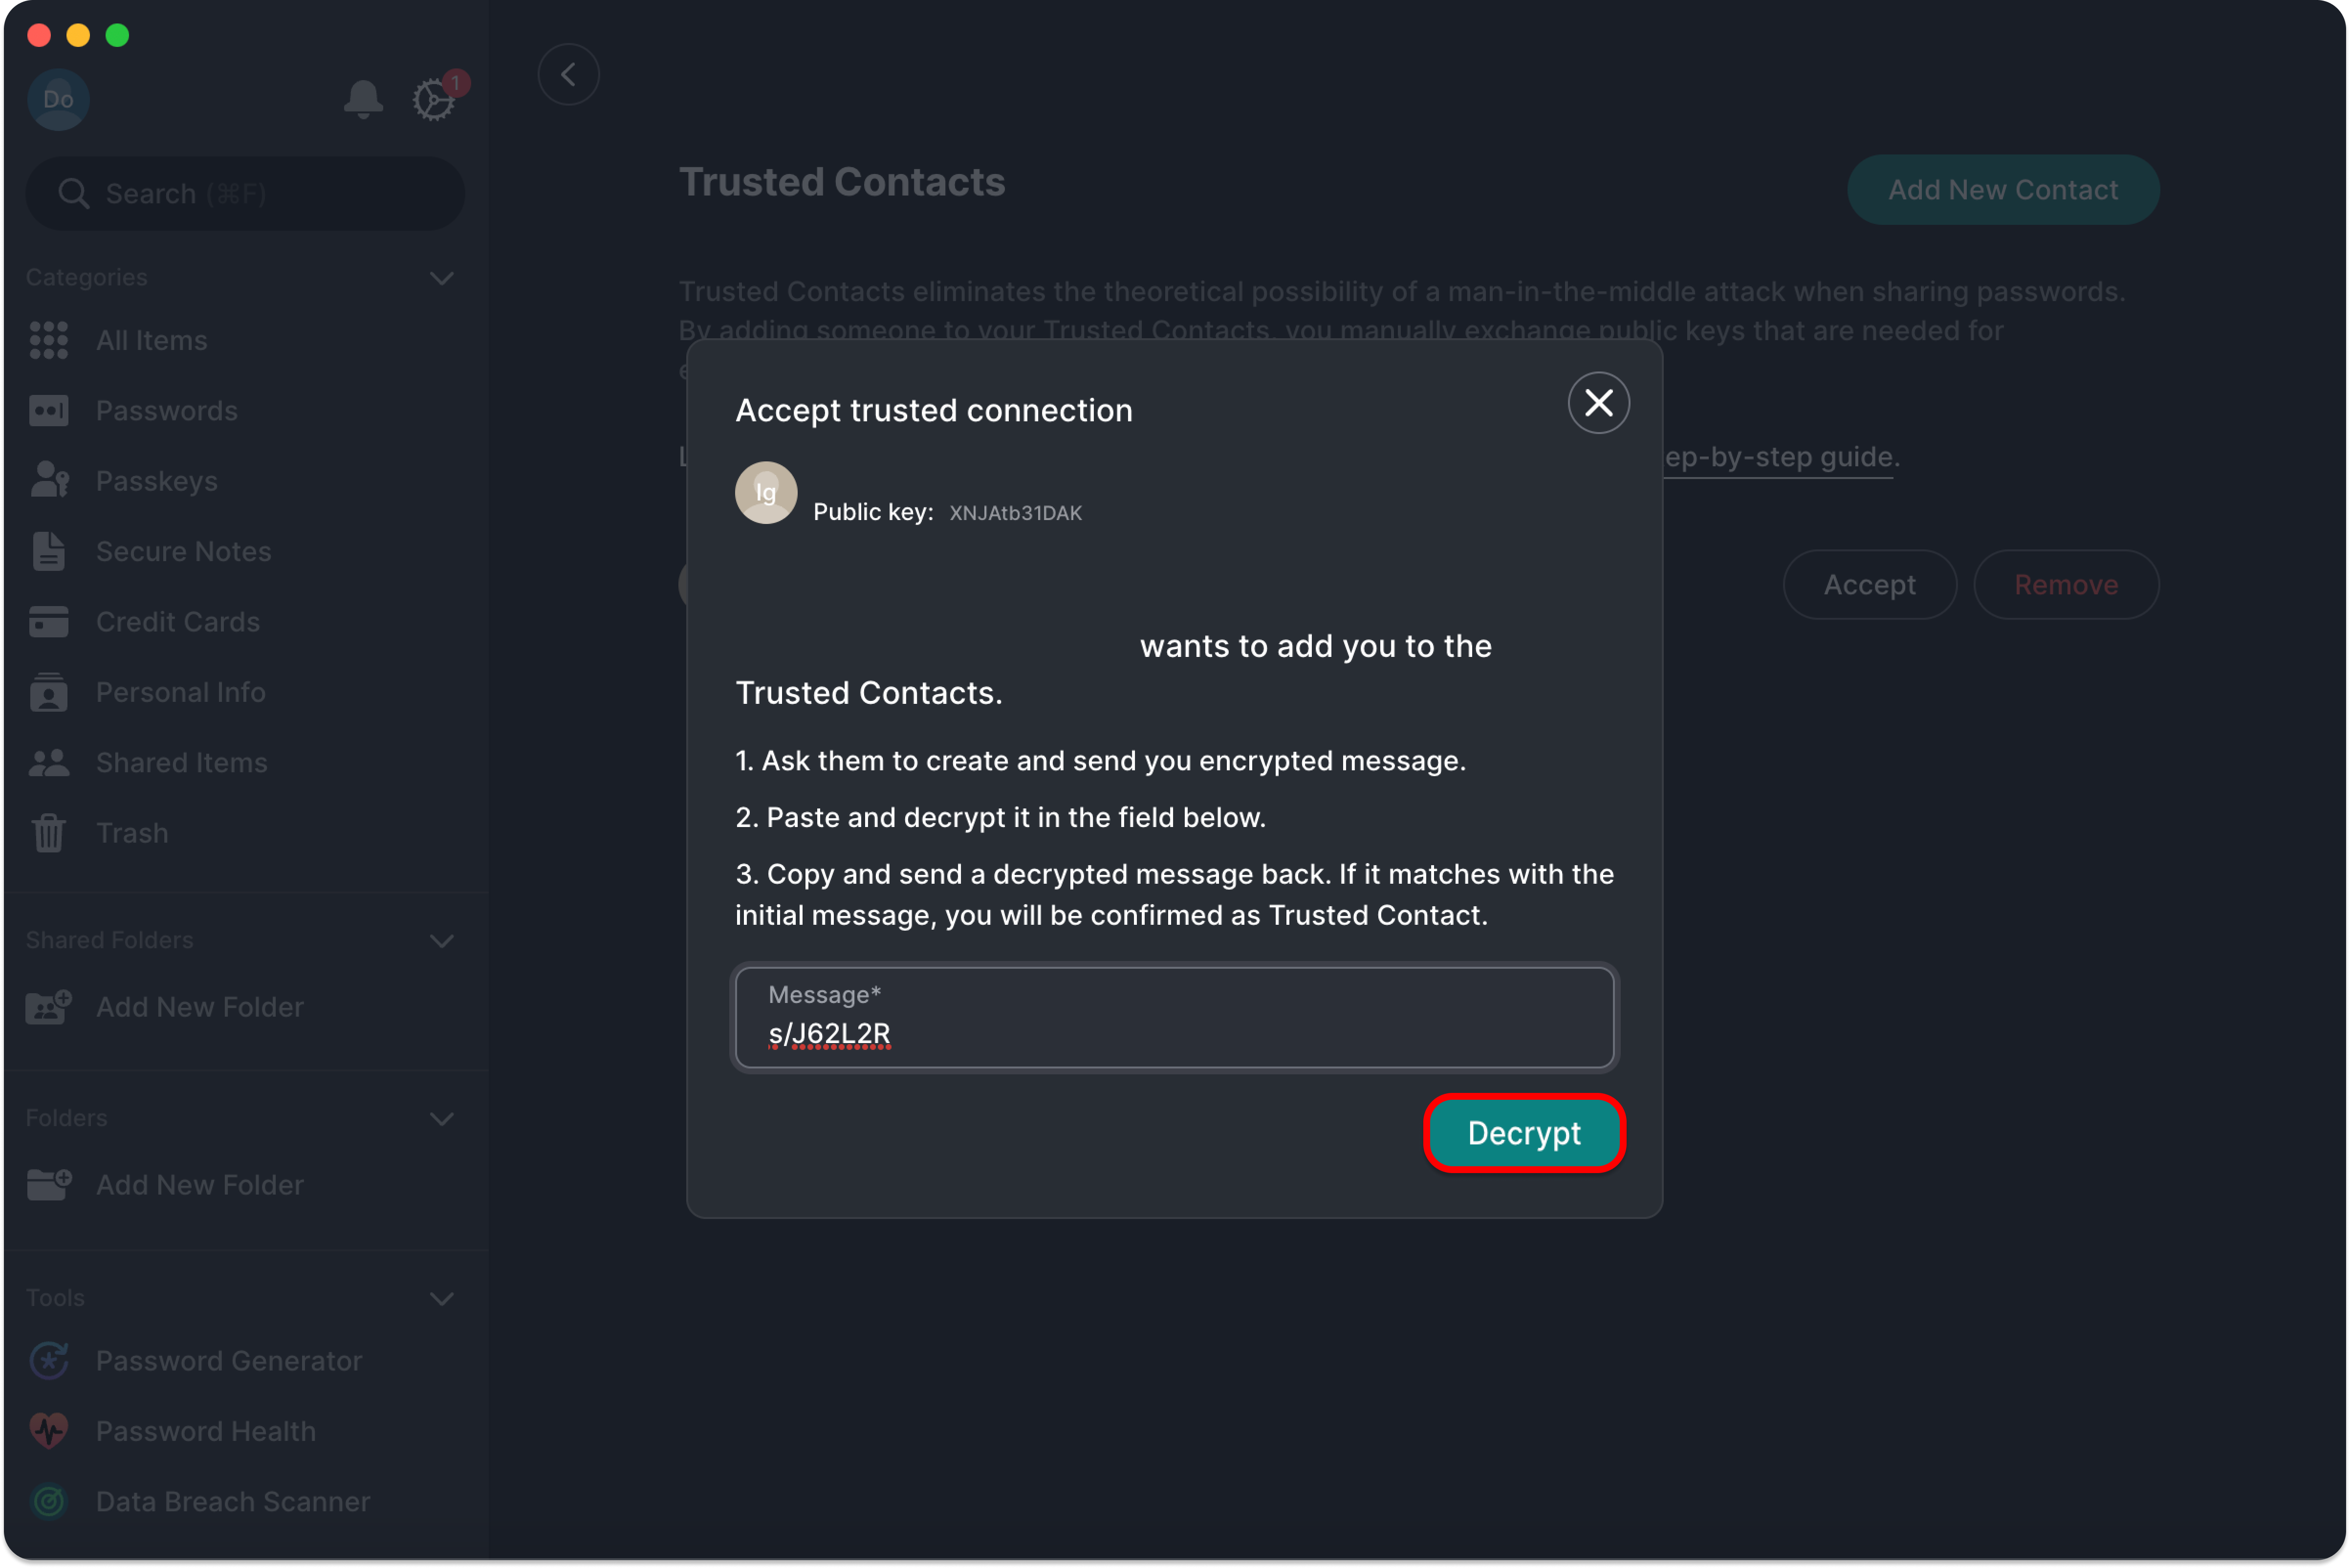Click the Credit Cards icon
The image size is (2350, 1568).
49,622
